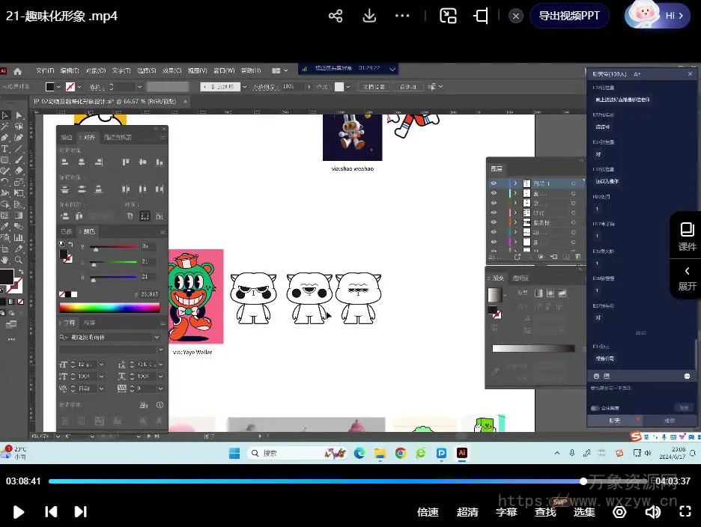Toggle the picture-in-picture mode icon
The image size is (701, 527).
click(x=448, y=16)
